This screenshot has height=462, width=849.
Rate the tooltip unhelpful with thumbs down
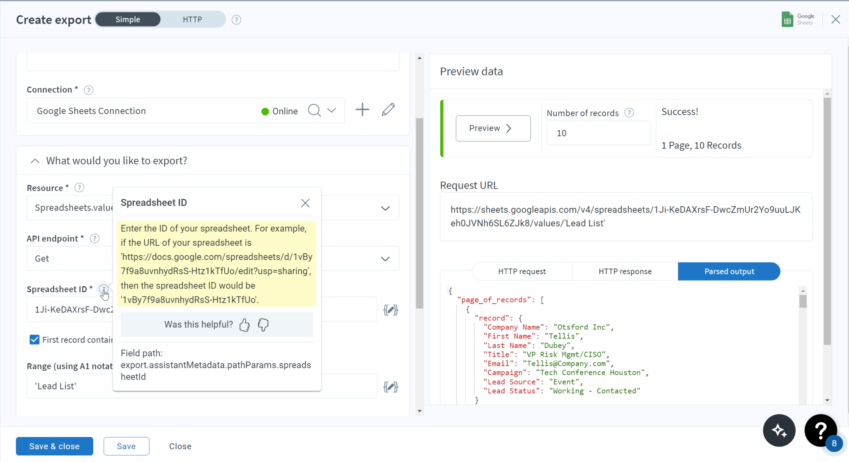click(x=263, y=325)
